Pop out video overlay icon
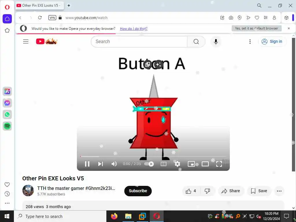The image size is (296, 222). pos(148,64)
